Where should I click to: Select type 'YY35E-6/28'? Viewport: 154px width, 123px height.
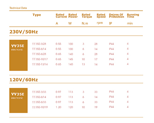[39, 54]
